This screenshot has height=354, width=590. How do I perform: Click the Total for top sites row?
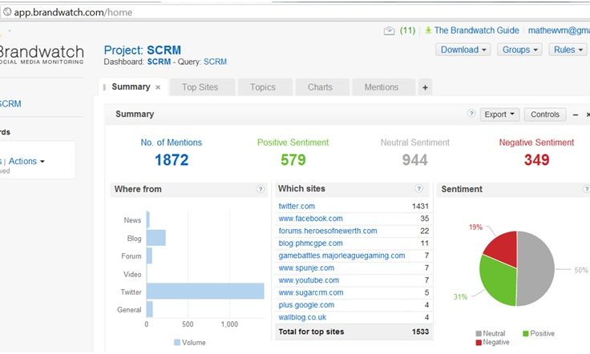pyautogui.click(x=354, y=332)
